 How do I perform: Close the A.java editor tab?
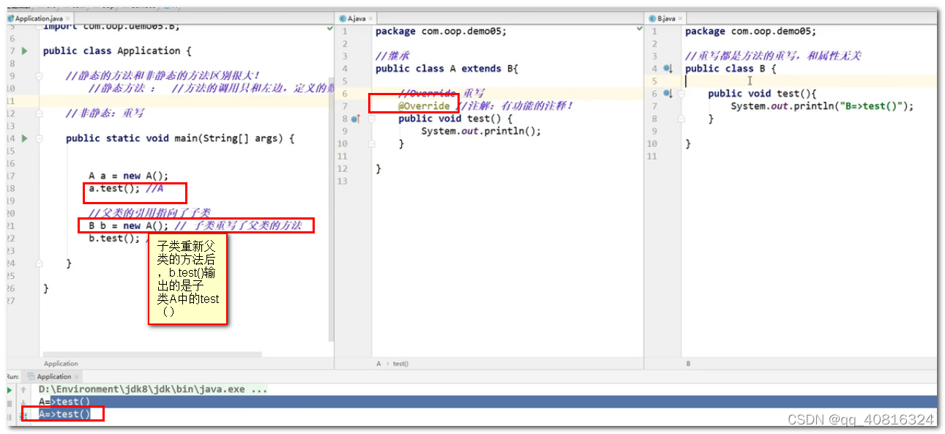click(372, 18)
